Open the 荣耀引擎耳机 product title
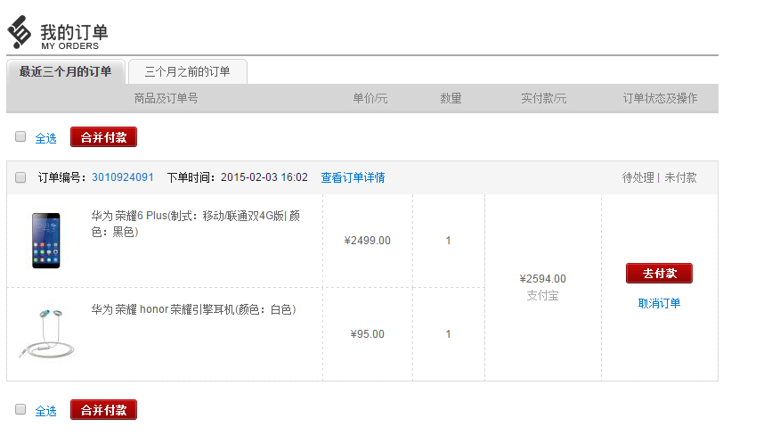The image size is (780, 443). [193, 309]
